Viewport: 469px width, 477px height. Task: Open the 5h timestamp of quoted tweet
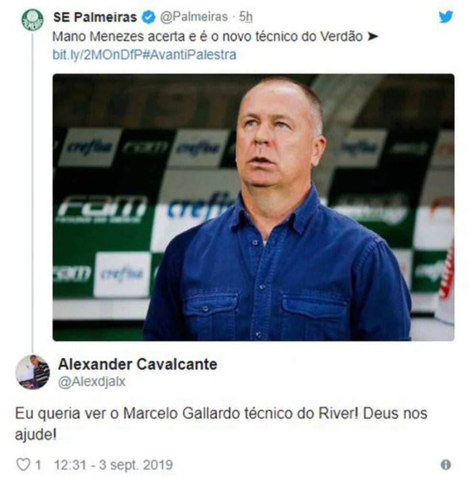coord(246,17)
